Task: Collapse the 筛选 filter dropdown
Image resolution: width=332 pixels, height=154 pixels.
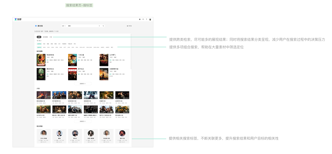Action: click(39, 40)
